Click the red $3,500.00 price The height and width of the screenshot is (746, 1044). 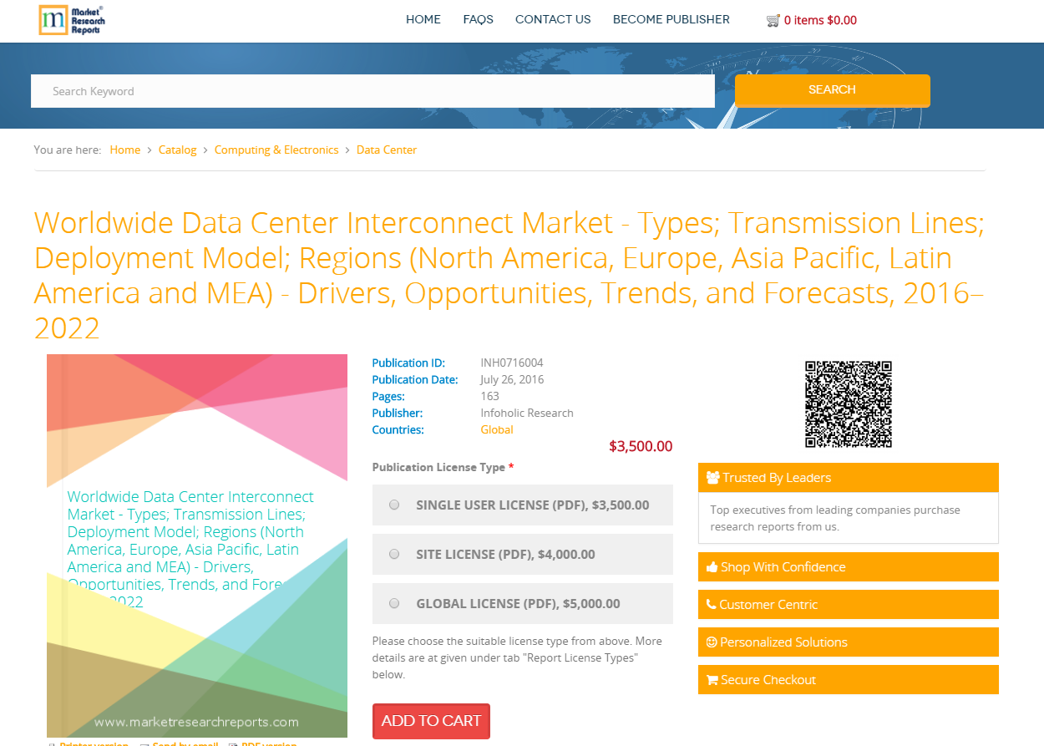[x=641, y=446]
